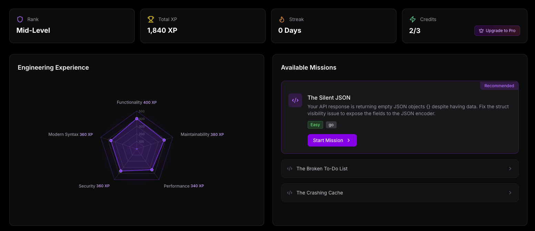Expand The Broken To-Do List mission
This screenshot has width=535, height=231.
tap(400, 169)
